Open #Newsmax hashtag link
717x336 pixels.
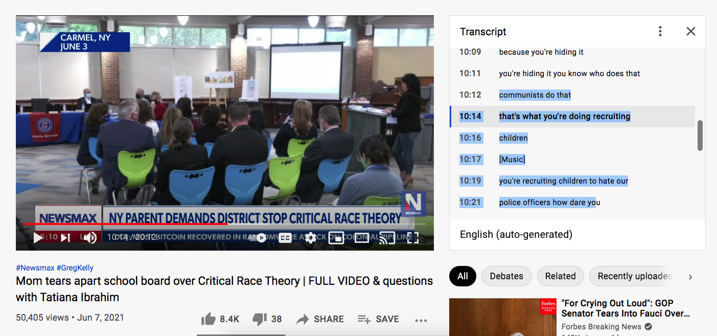35,268
